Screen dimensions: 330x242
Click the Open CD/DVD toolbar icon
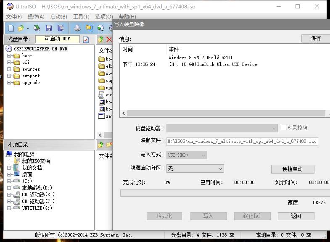[x=37, y=28]
